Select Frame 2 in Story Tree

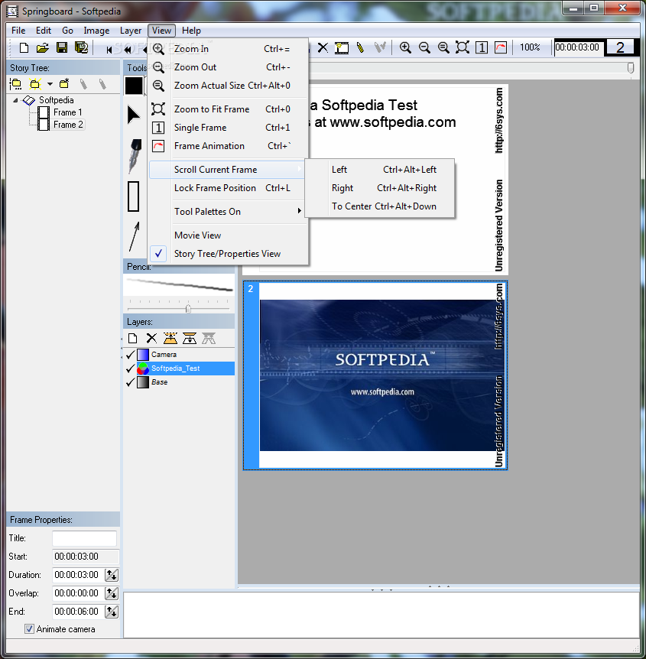coord(68,125)
